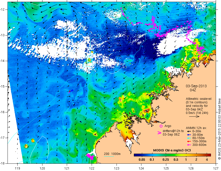Click the magenta 300-600m arrow legend symbol
The width and height of the screenshot is (221, 171).
pos(189,145)
